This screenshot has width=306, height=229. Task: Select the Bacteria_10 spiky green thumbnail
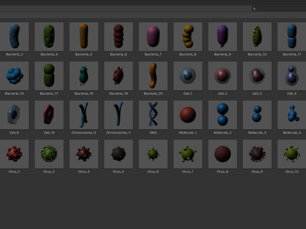coord(257,37)
